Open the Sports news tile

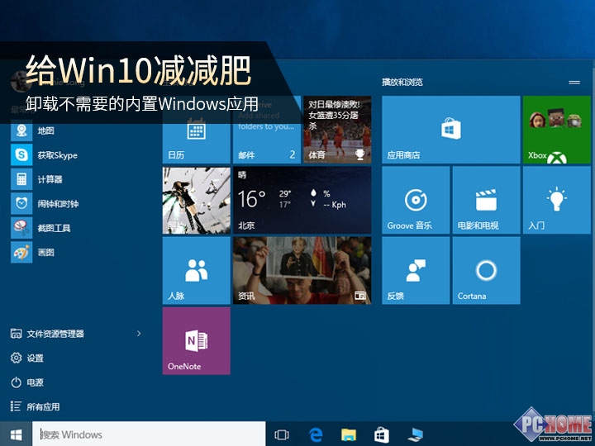[337, 130]
